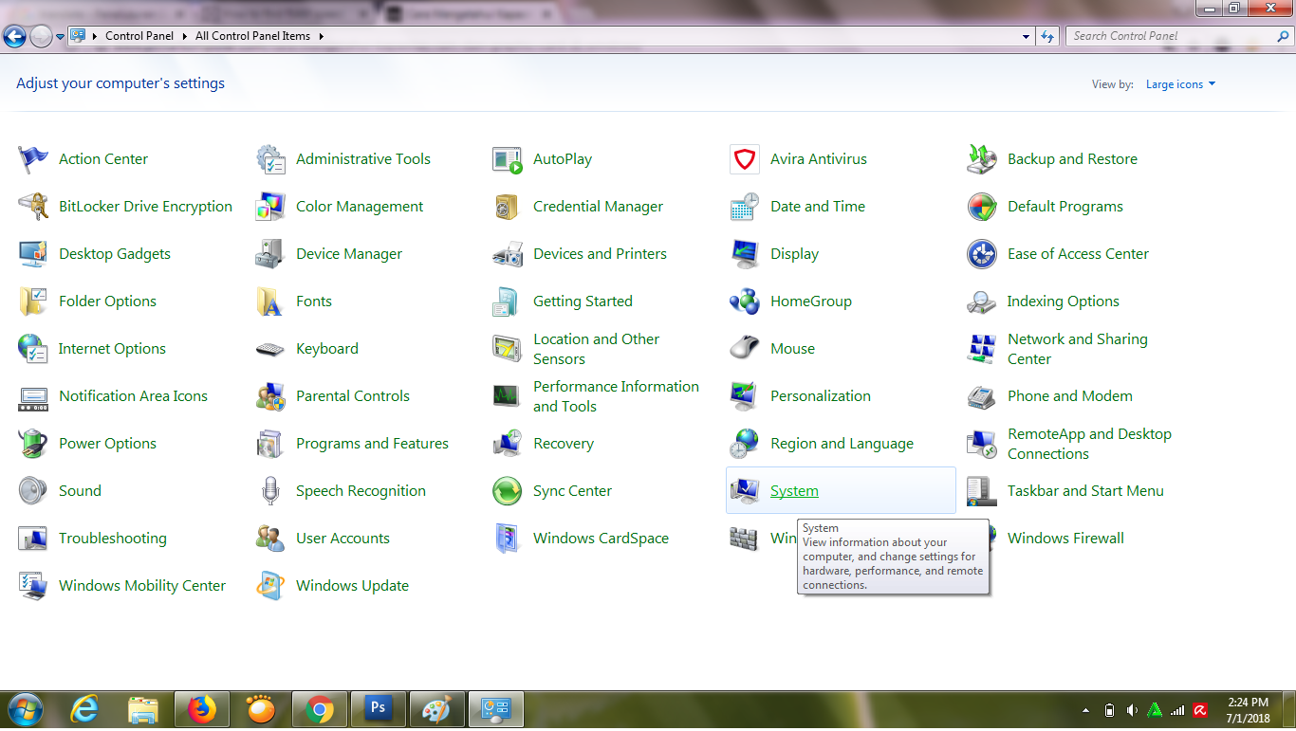This screenshot has height=731, width=1296.
Task: Open the Programs and Features link
Action: (x=372, y=444)
